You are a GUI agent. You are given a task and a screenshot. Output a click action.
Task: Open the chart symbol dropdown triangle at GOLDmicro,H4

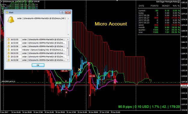pyautogui.click(x=2, y=1)
